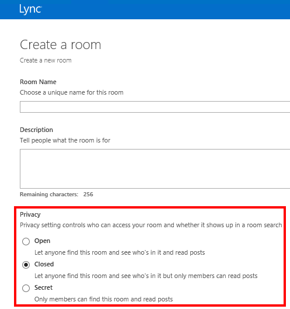290x309 pixels.
Task: Click 'Tell people what the room is for' text
Action: (x=65, y=140)
